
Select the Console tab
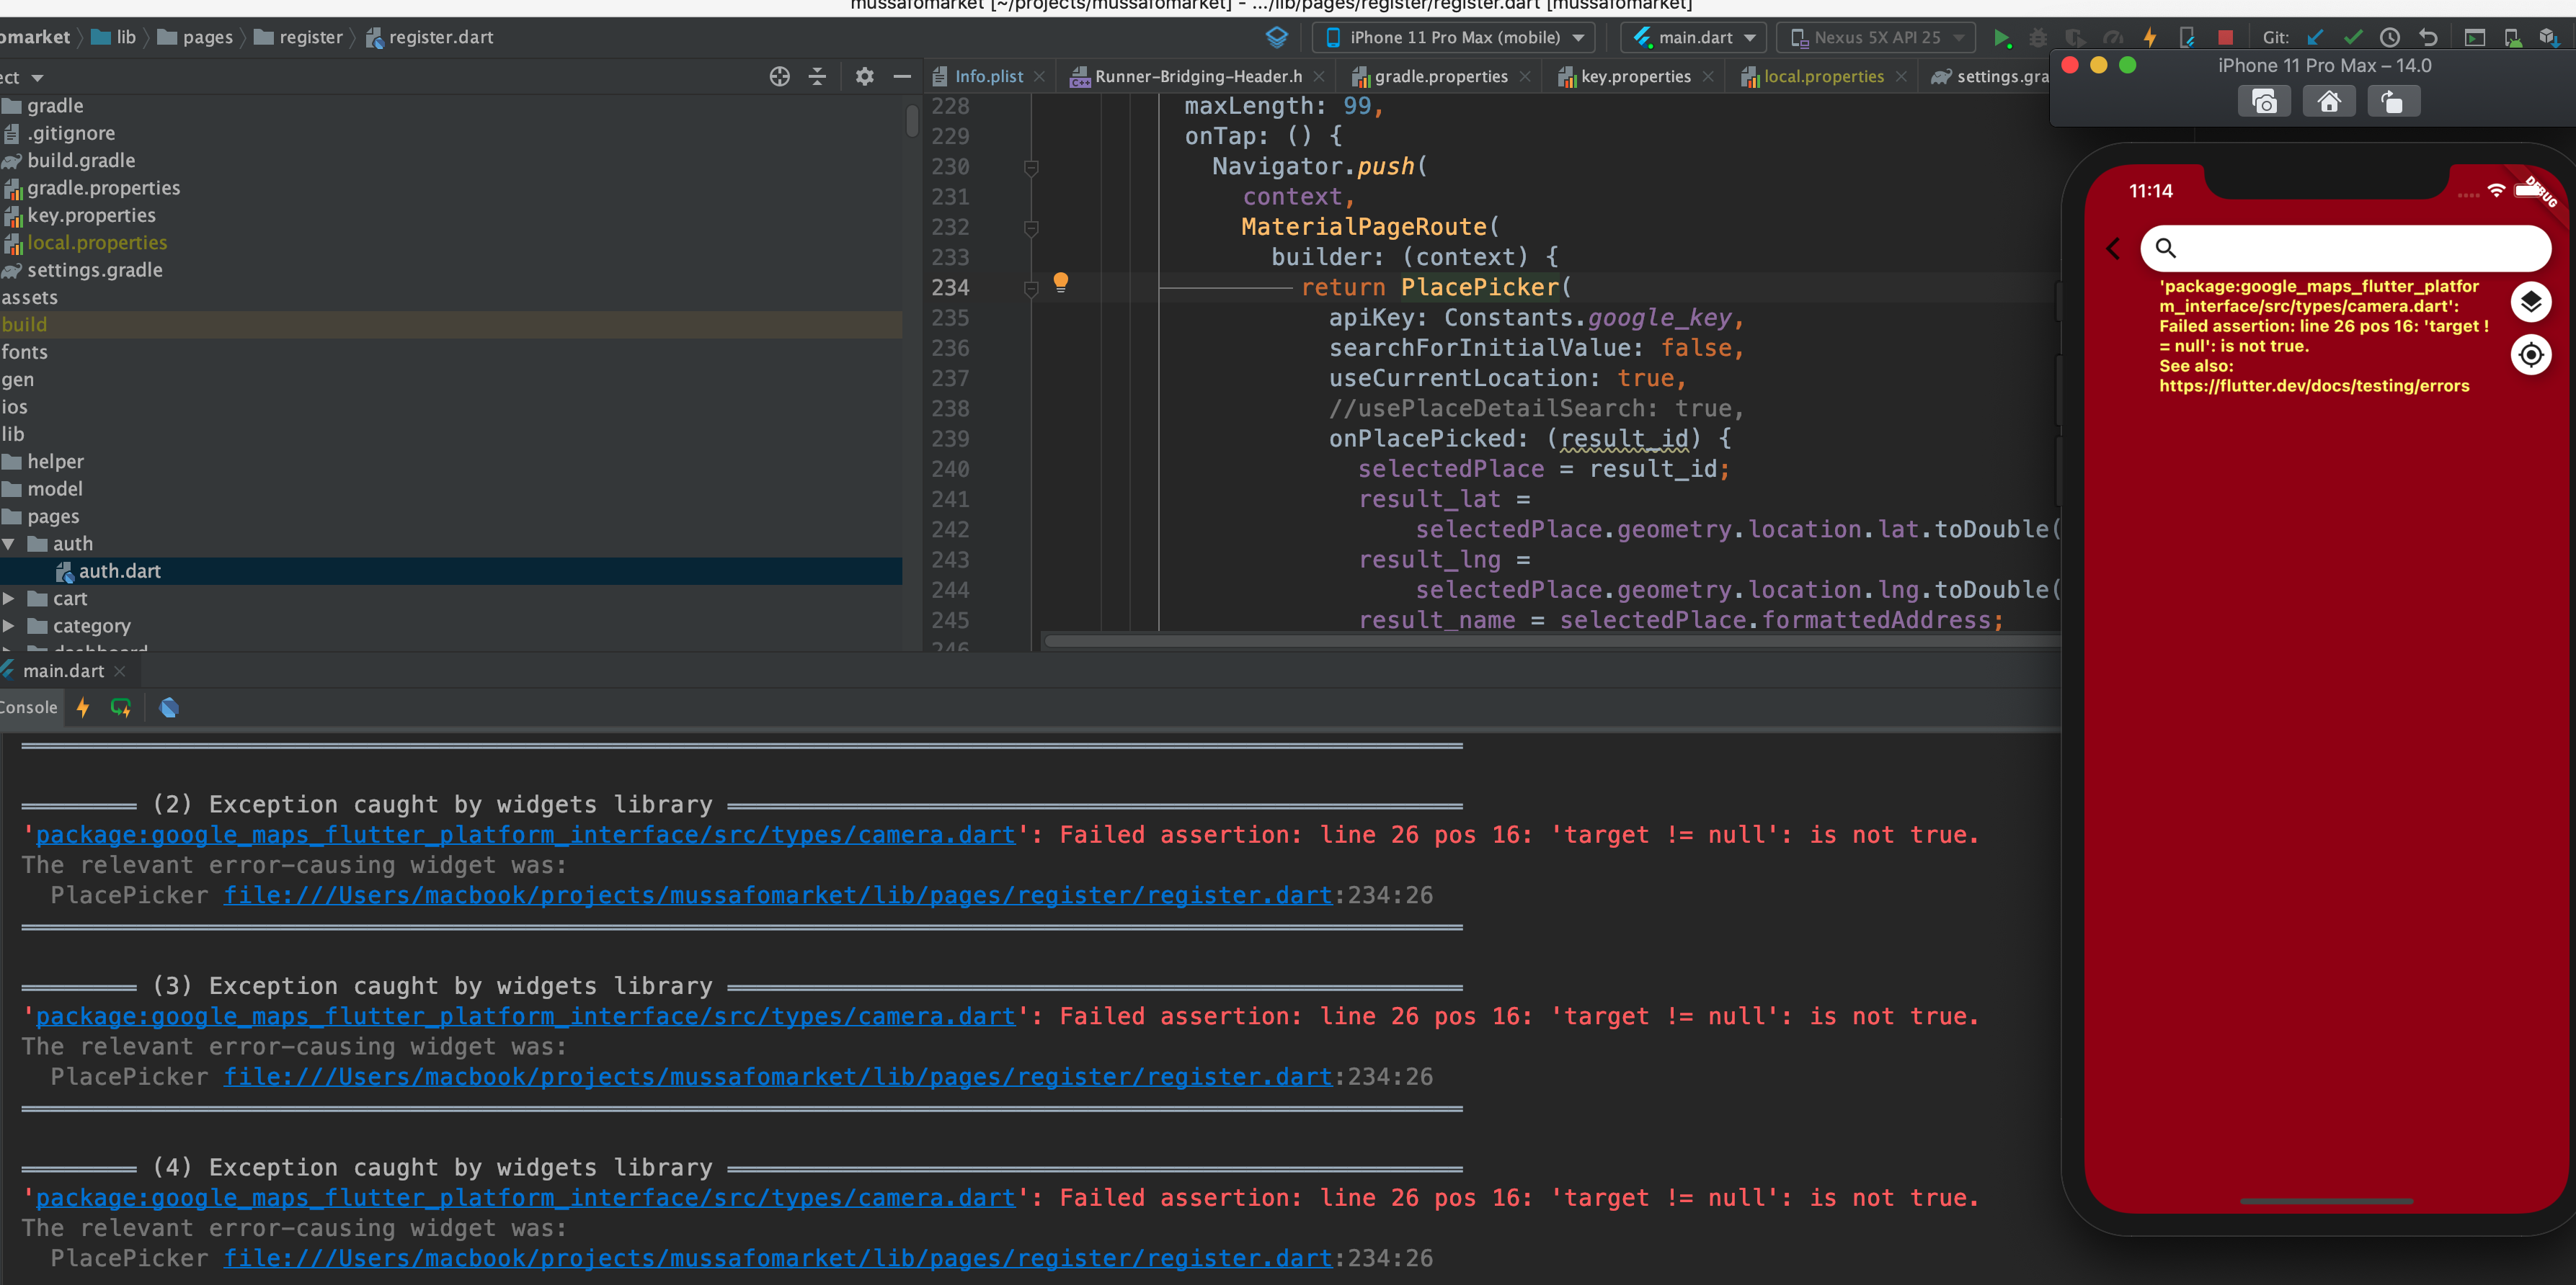[x=29, y=707]
